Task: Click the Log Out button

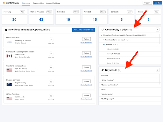Action: click(x=157, y=3)
